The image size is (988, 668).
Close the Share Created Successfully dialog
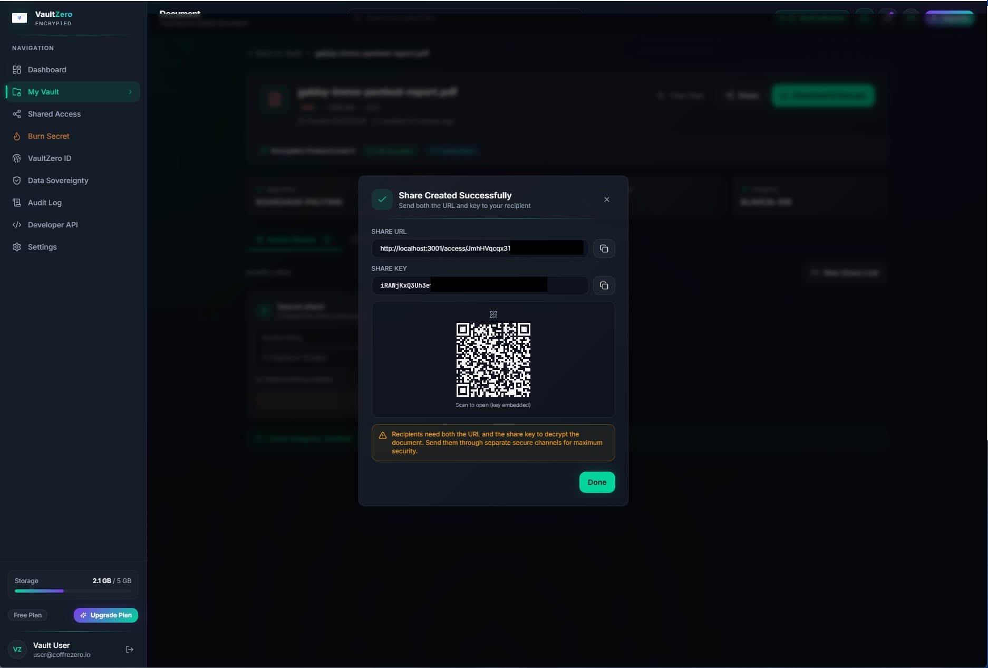point(606,199)
